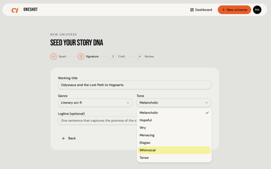The width and height of the screenshot is (271, 169).
Task: Jump to step 3 Craft circle
Action: point(113,56)
